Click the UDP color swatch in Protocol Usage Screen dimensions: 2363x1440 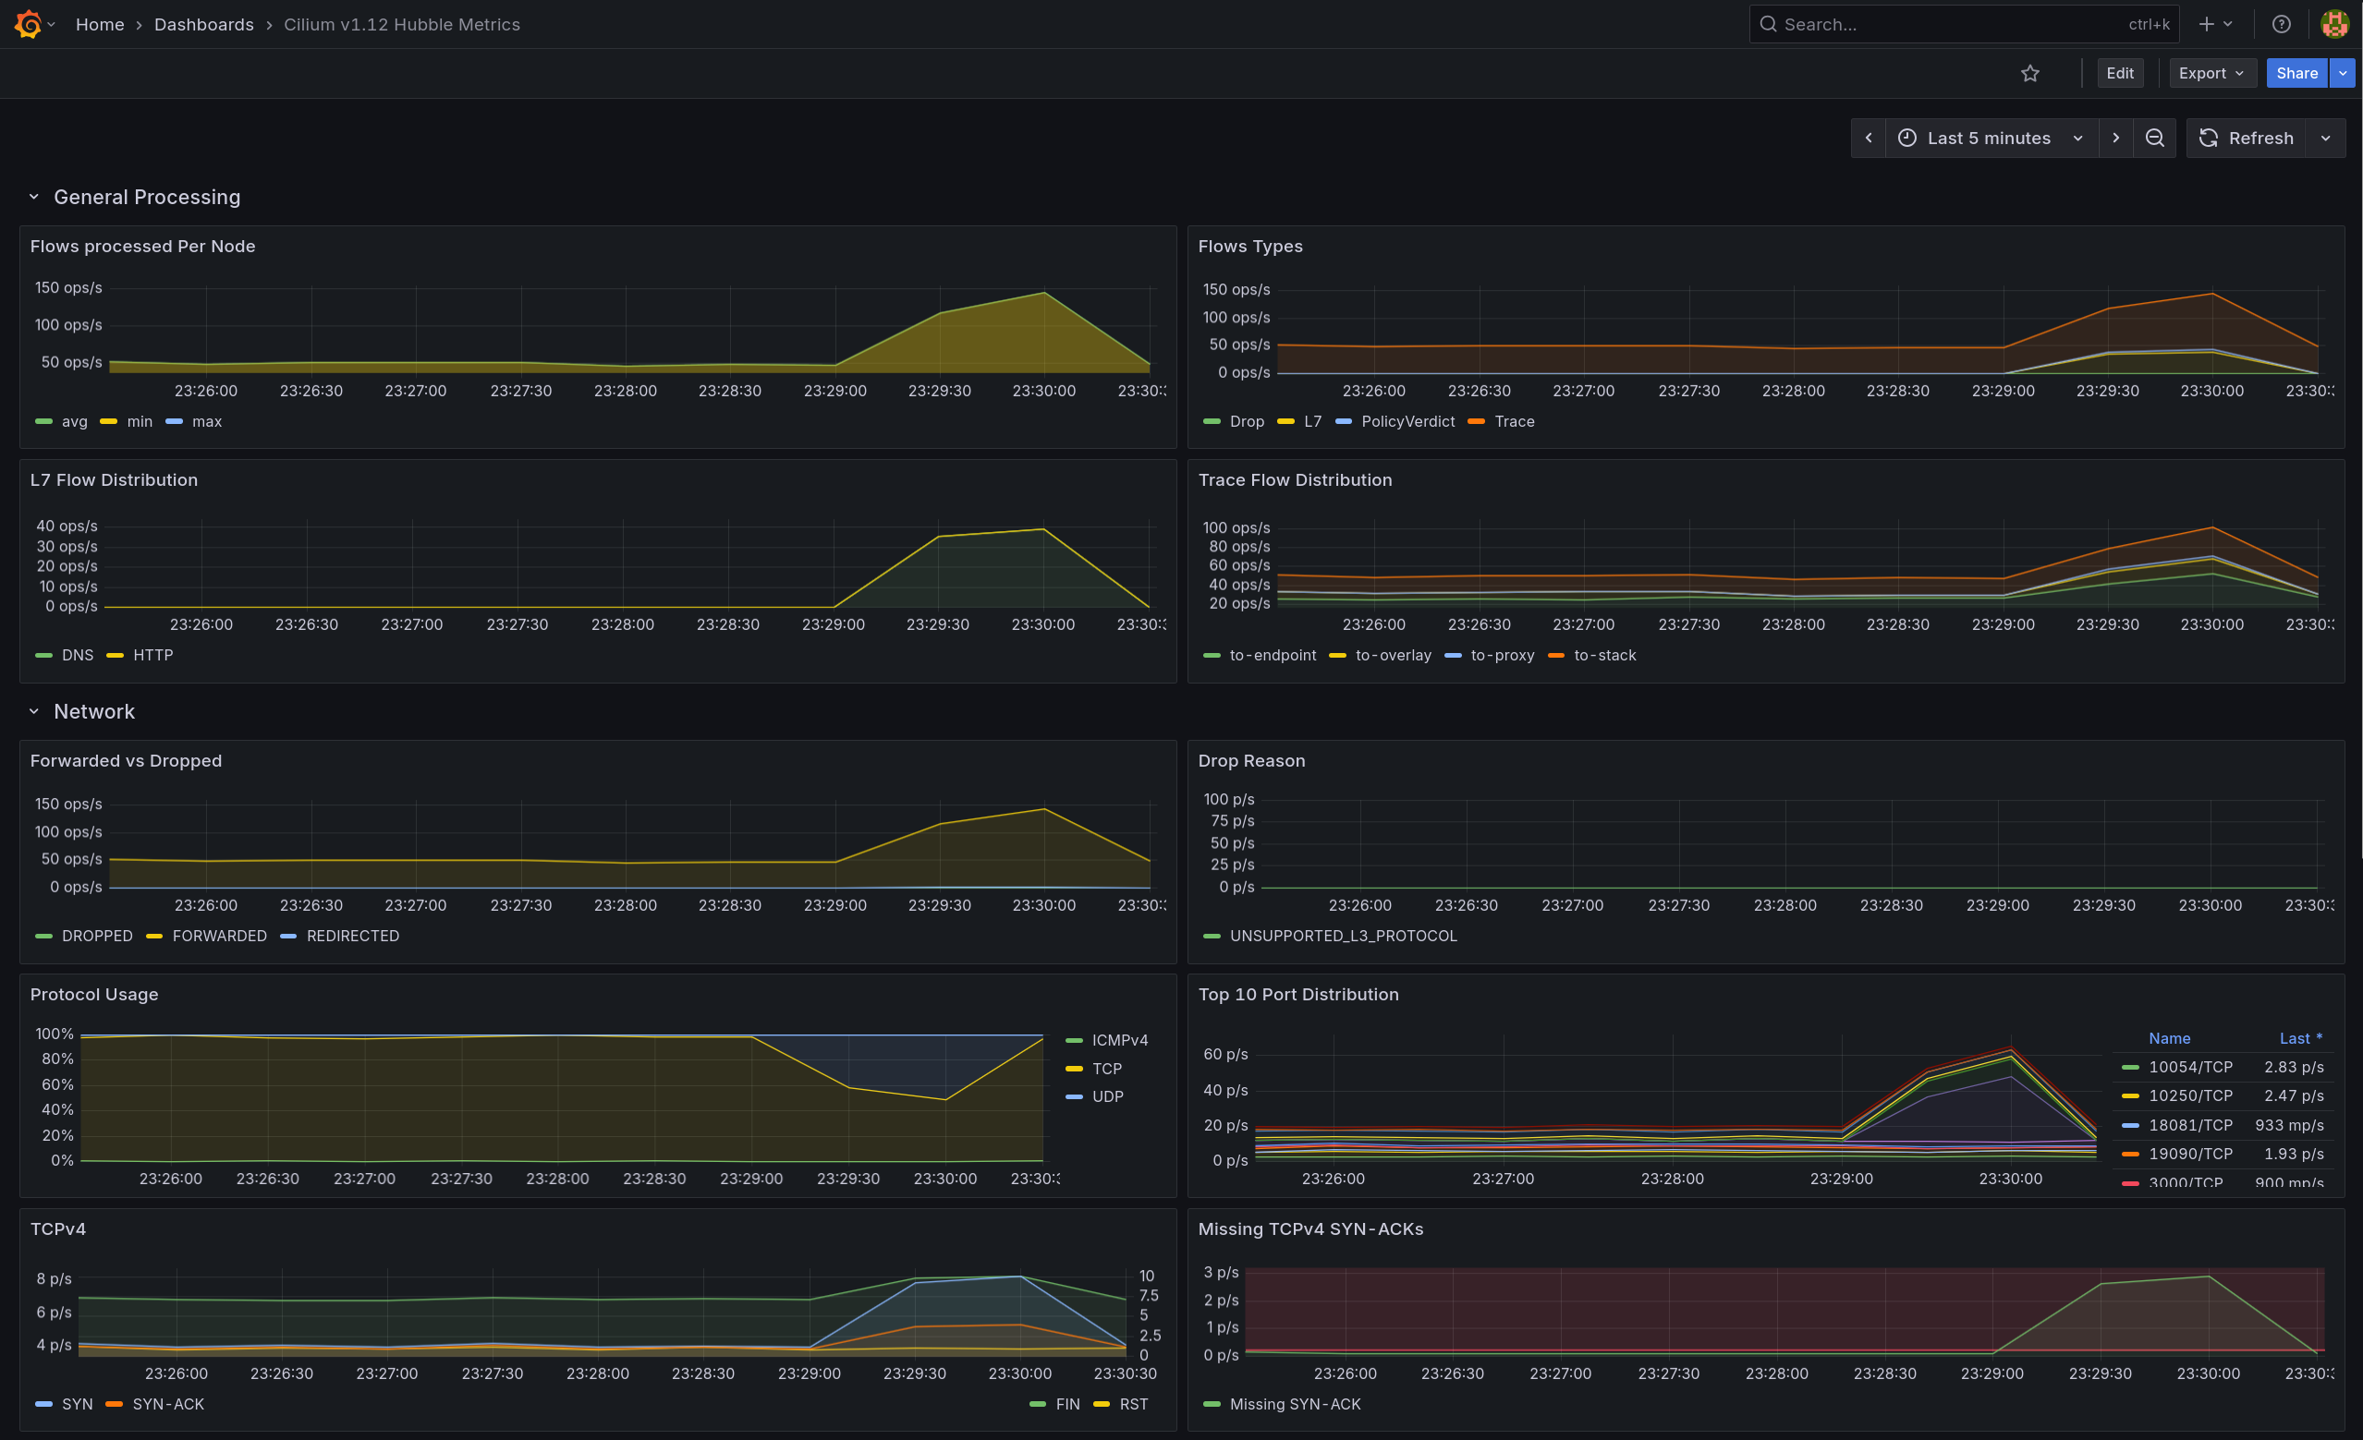[x=1074, y=1096]
